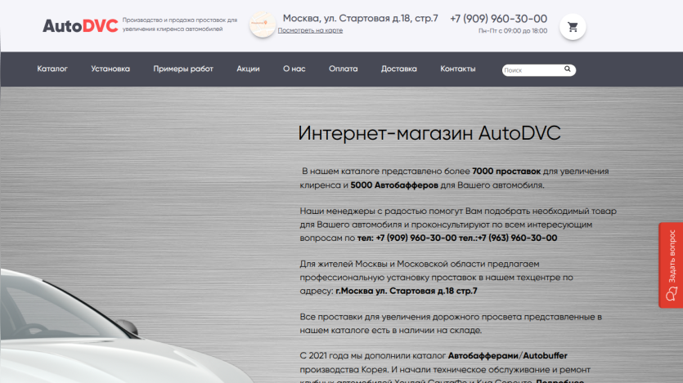Open the shopping cart icon
The height and width of the screenshot is (383, 683).
tap(573, 27)
